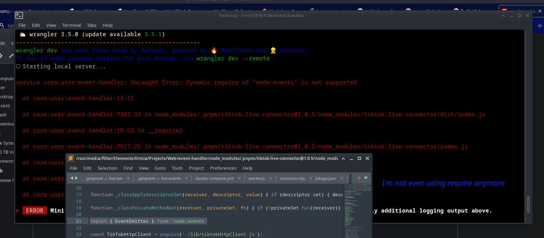544x238 pixels.
Task: Select the back navigation arrow in Sublime's tab bar
Action: 72,178
